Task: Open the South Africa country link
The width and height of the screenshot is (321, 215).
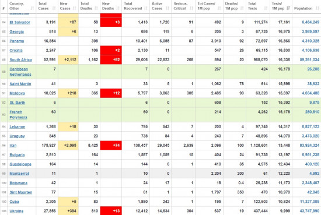Action: (20, 60)
